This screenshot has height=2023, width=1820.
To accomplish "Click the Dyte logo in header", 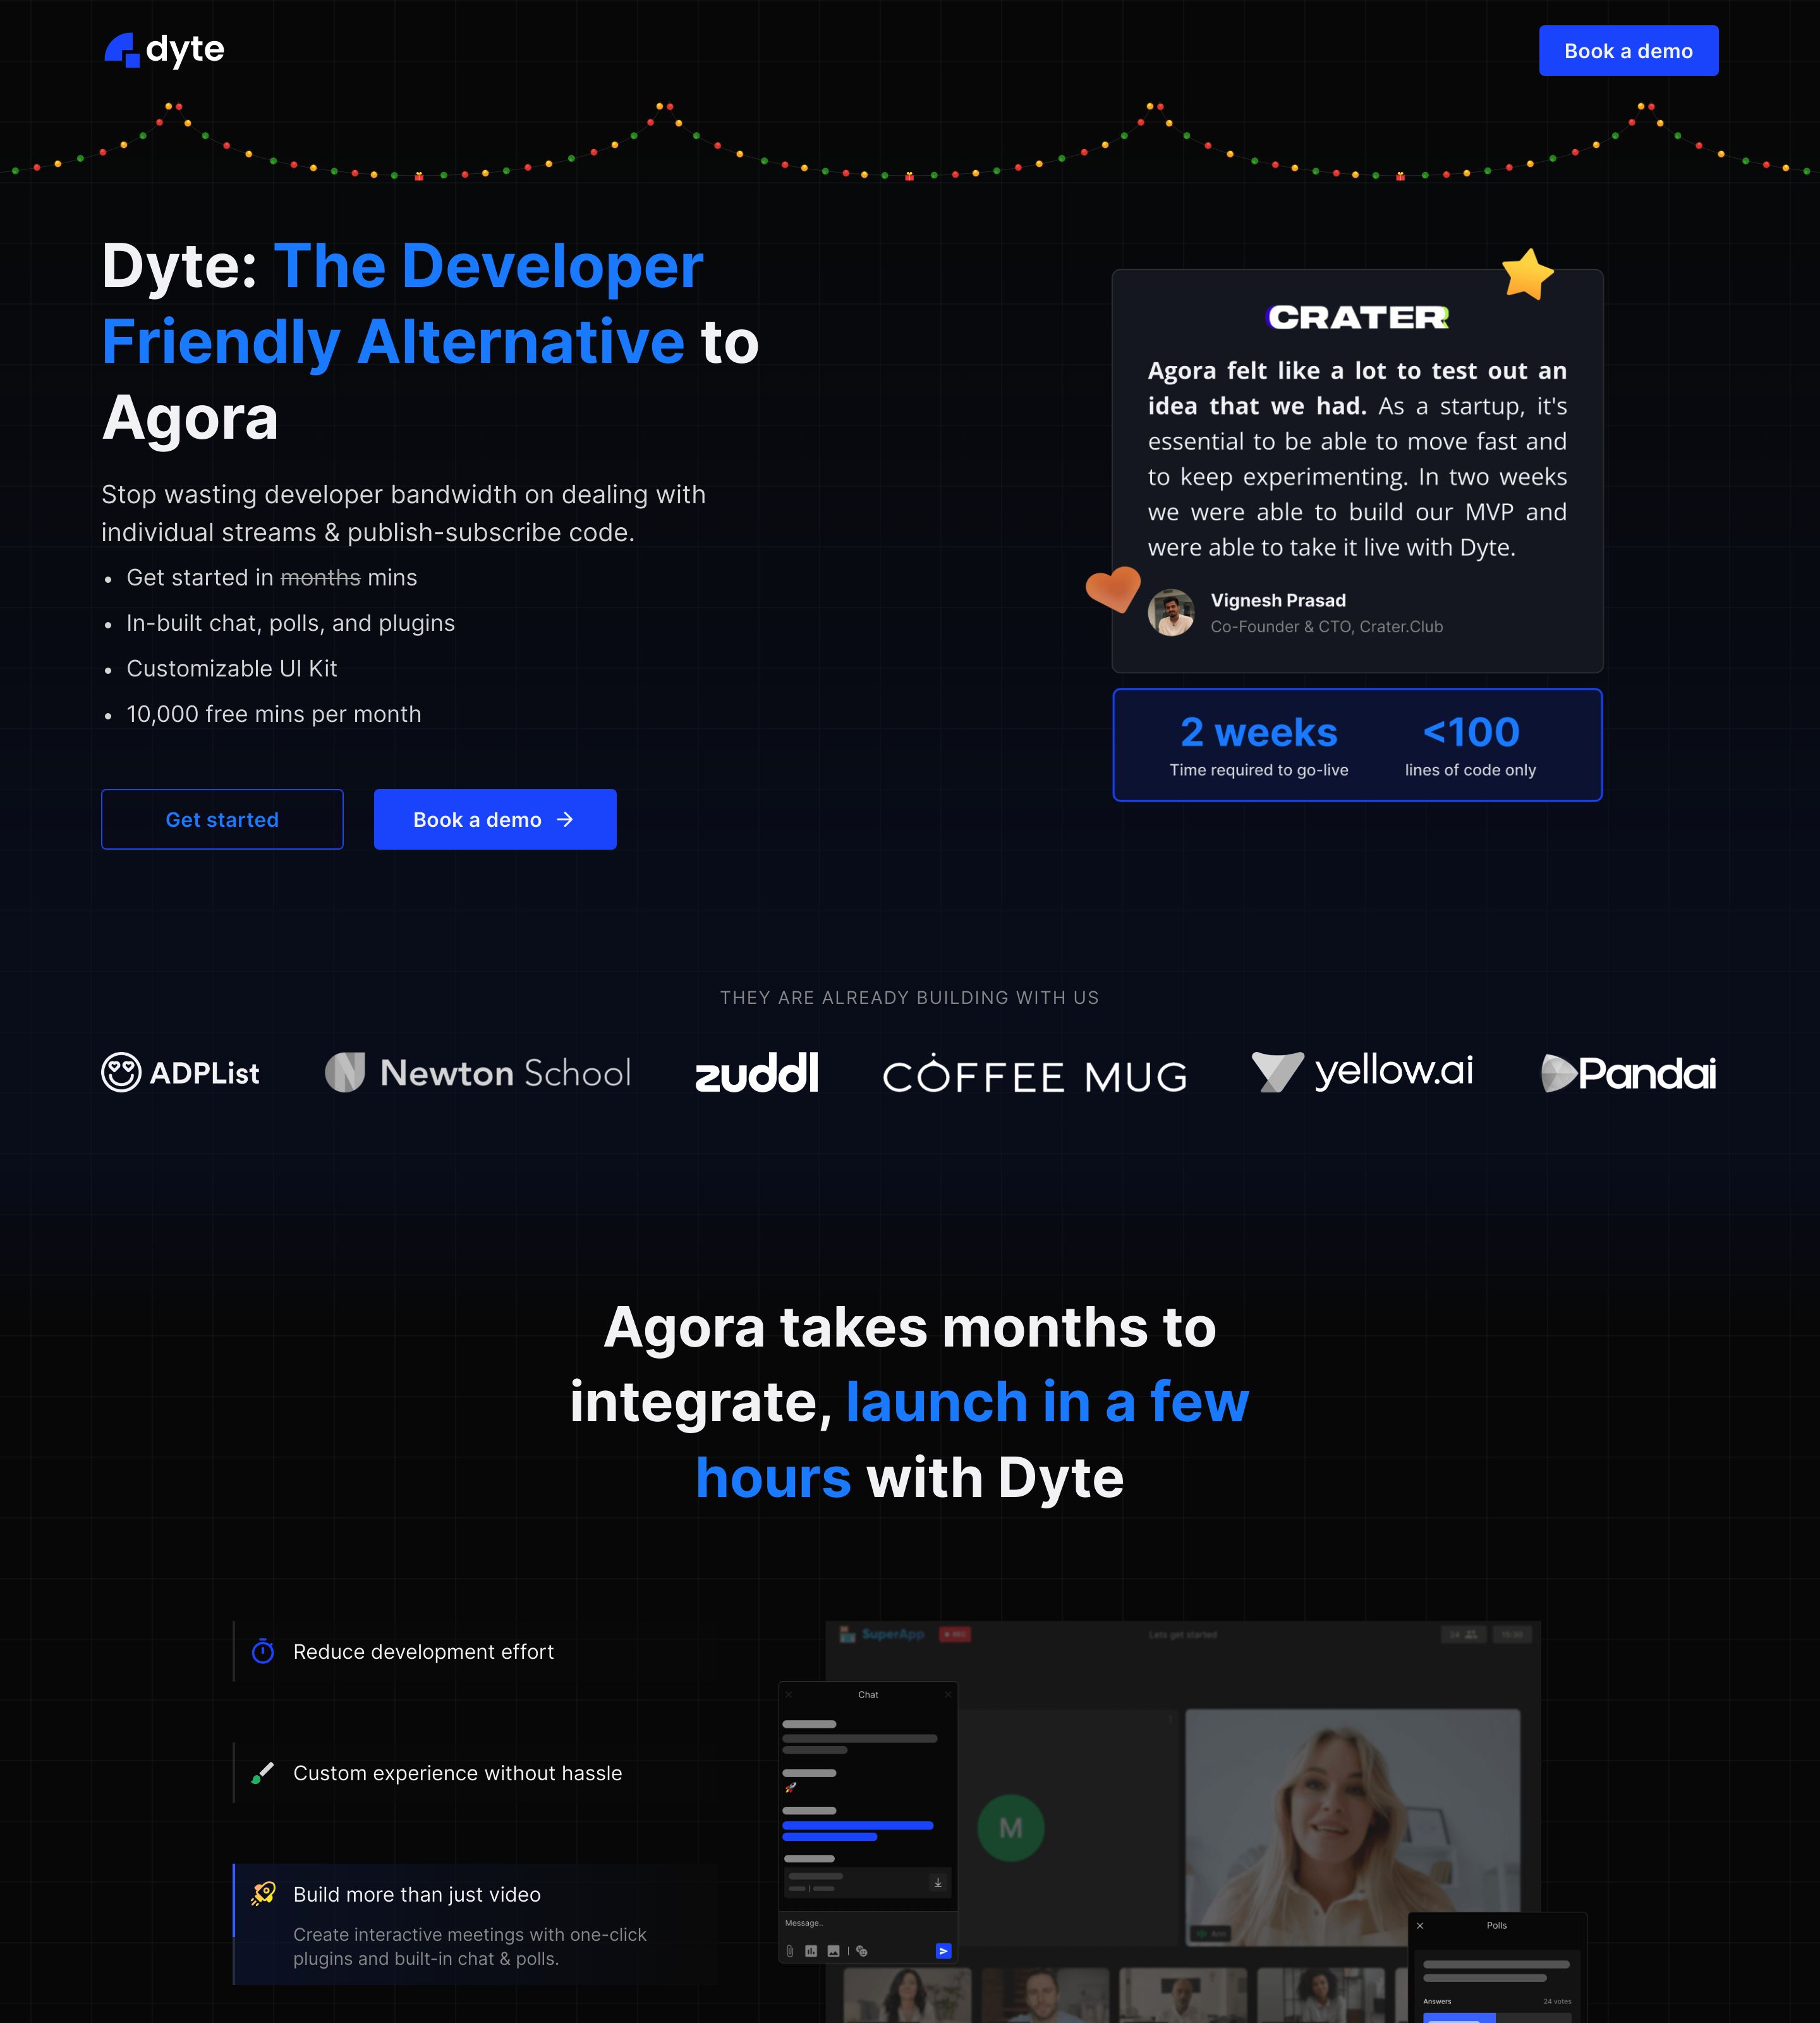I will click(164, 50).
